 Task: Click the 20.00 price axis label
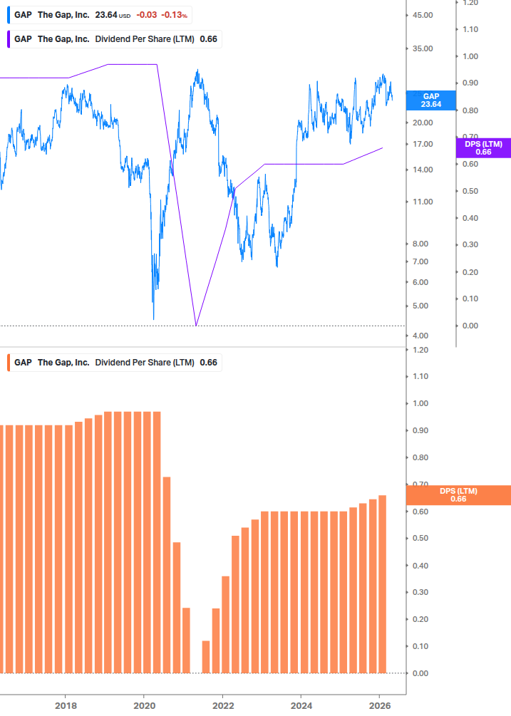(x=423, y=123)
